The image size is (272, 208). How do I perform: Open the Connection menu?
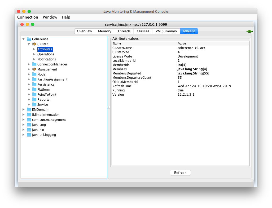(28, 17)
